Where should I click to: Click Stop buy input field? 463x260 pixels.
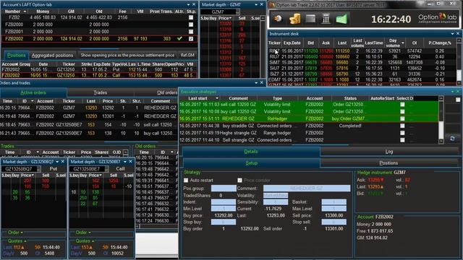tap(224, 222)
